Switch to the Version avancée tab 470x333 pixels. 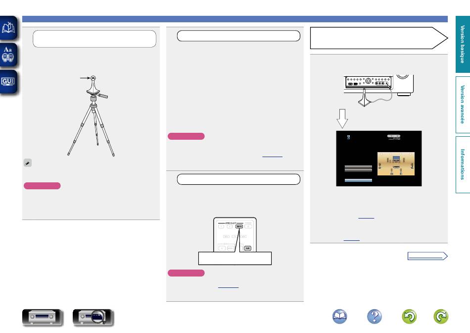point(463,104)
